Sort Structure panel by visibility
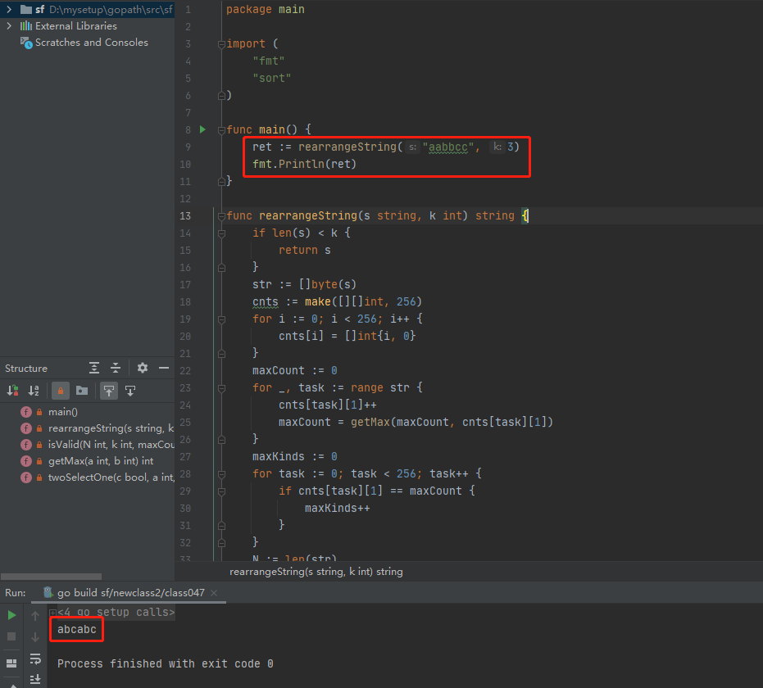This screenshot has width=763, height=688. pyautogui.click(x=12, y=391)
